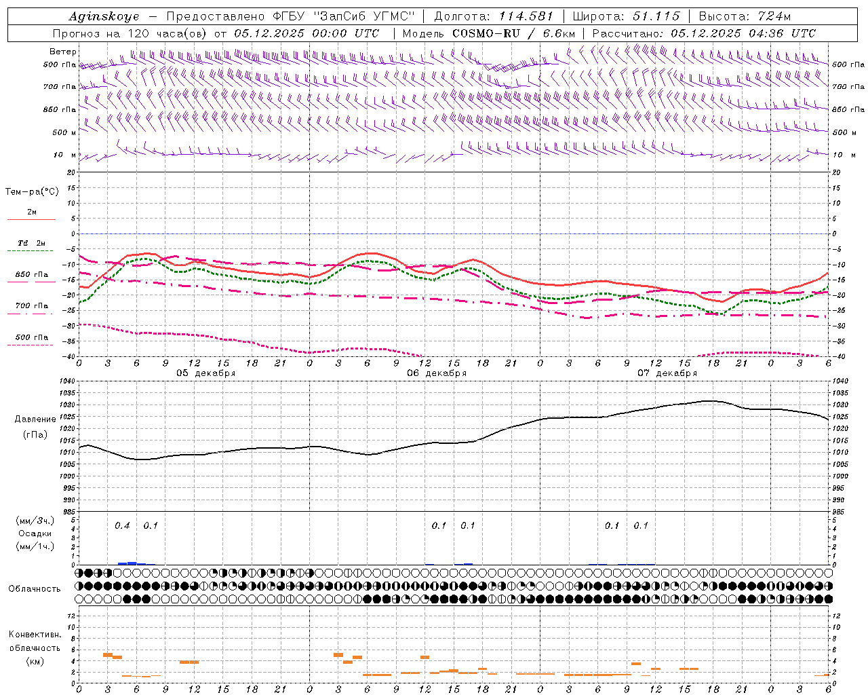Click the Td 2м legend entry
This screenshot has height=695, width=868.
tap(31, 243)
